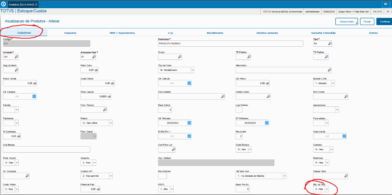392x195 pixels.
Task: Expand the Anuente dropdown
Action: 94,163
